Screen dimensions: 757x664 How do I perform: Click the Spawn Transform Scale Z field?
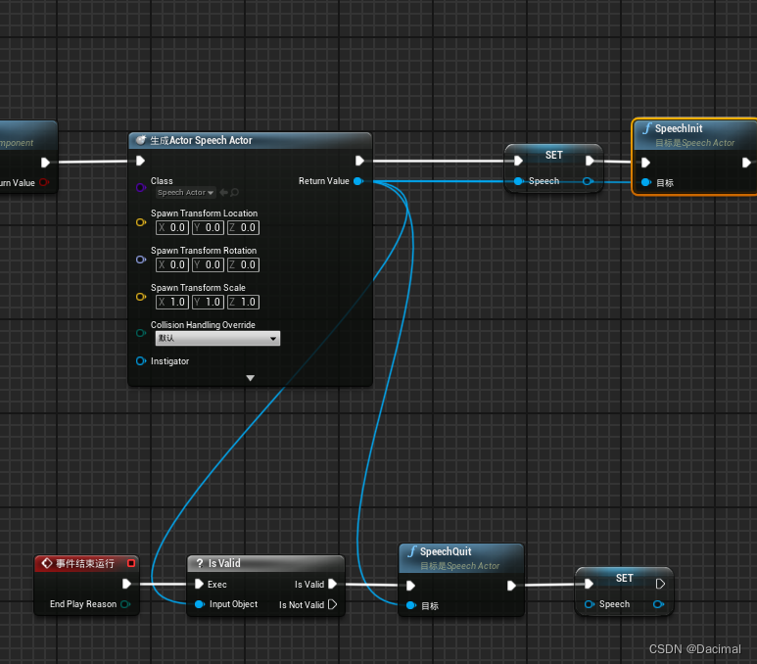[x=244, y=302]
